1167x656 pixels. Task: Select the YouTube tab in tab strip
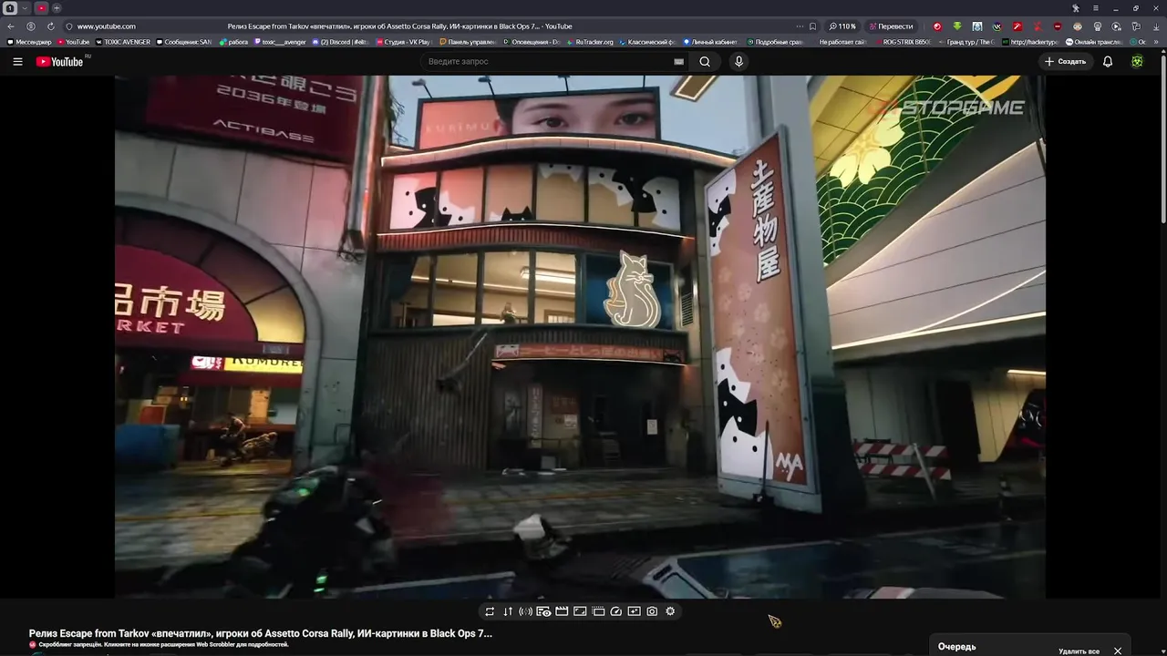coord(41,8)
